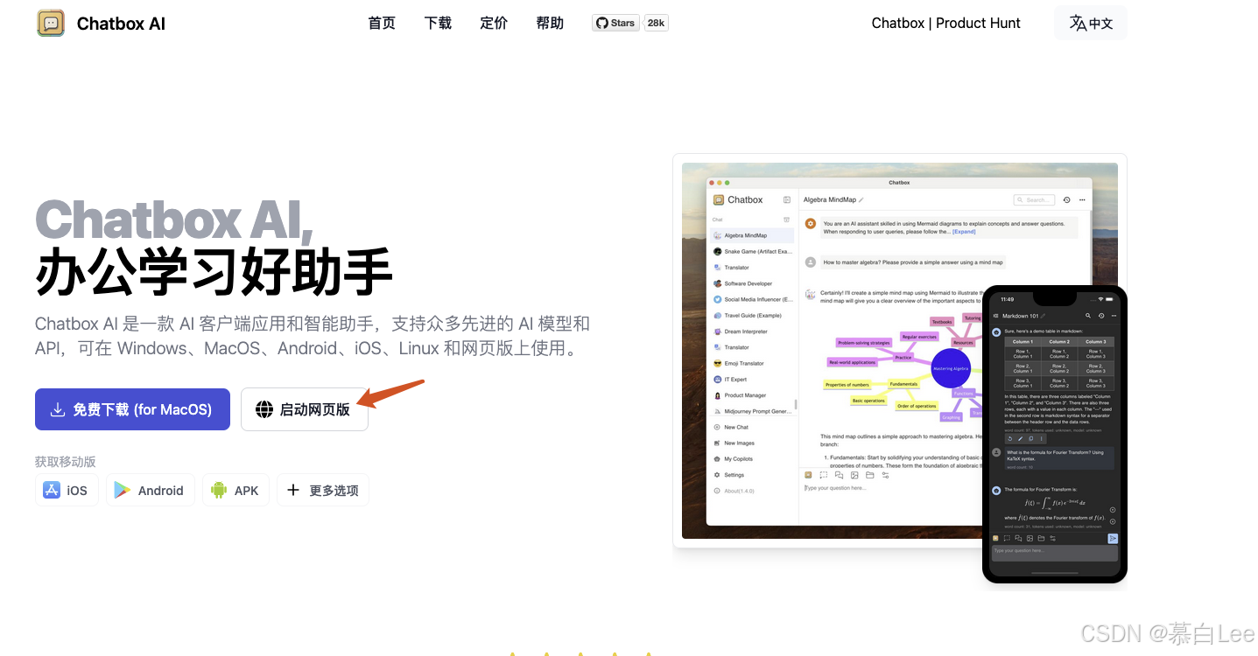Visit Chatbox | Product Hunt link
The height and width of the screenshot is (656, 1258).
pyautogui.click(x=945, y=24)
